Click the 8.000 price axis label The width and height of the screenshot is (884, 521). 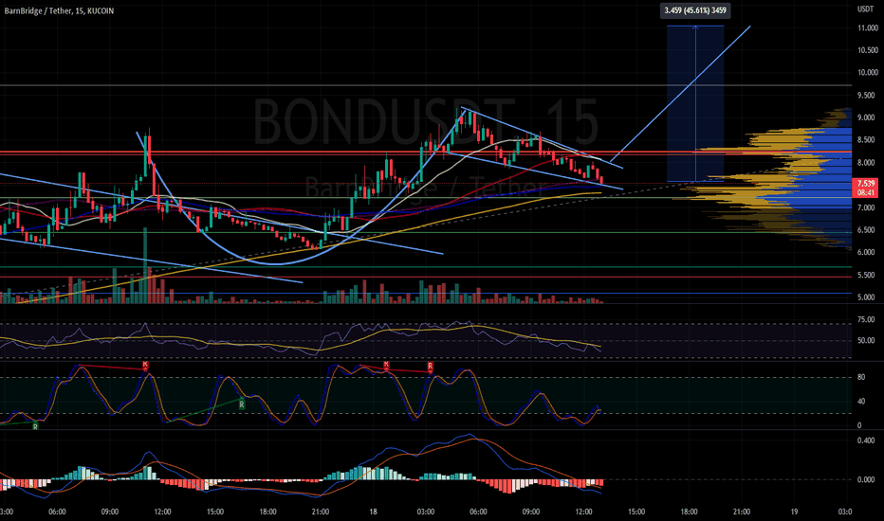pyautogui.click(x=867, y=163)
